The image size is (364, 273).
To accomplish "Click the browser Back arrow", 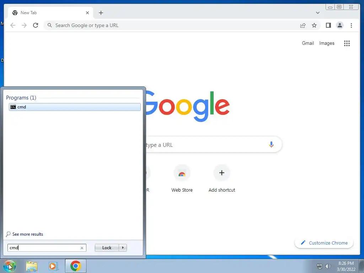I will (x=13, y=25).
